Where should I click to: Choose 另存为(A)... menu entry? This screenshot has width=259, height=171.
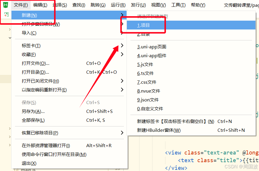pos(69,111)
